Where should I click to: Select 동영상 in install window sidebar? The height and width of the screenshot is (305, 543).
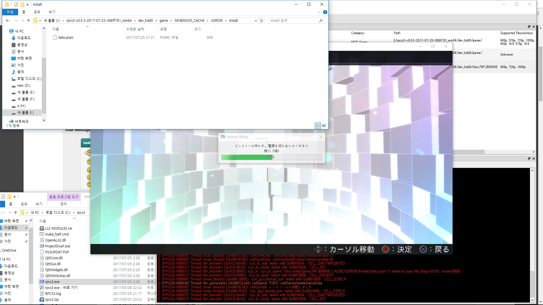coord(22,45)
